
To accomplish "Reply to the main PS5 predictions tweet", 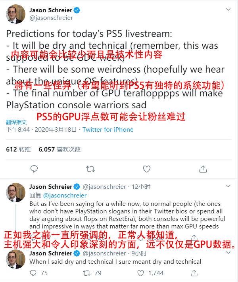I will (x=34, y=169).
